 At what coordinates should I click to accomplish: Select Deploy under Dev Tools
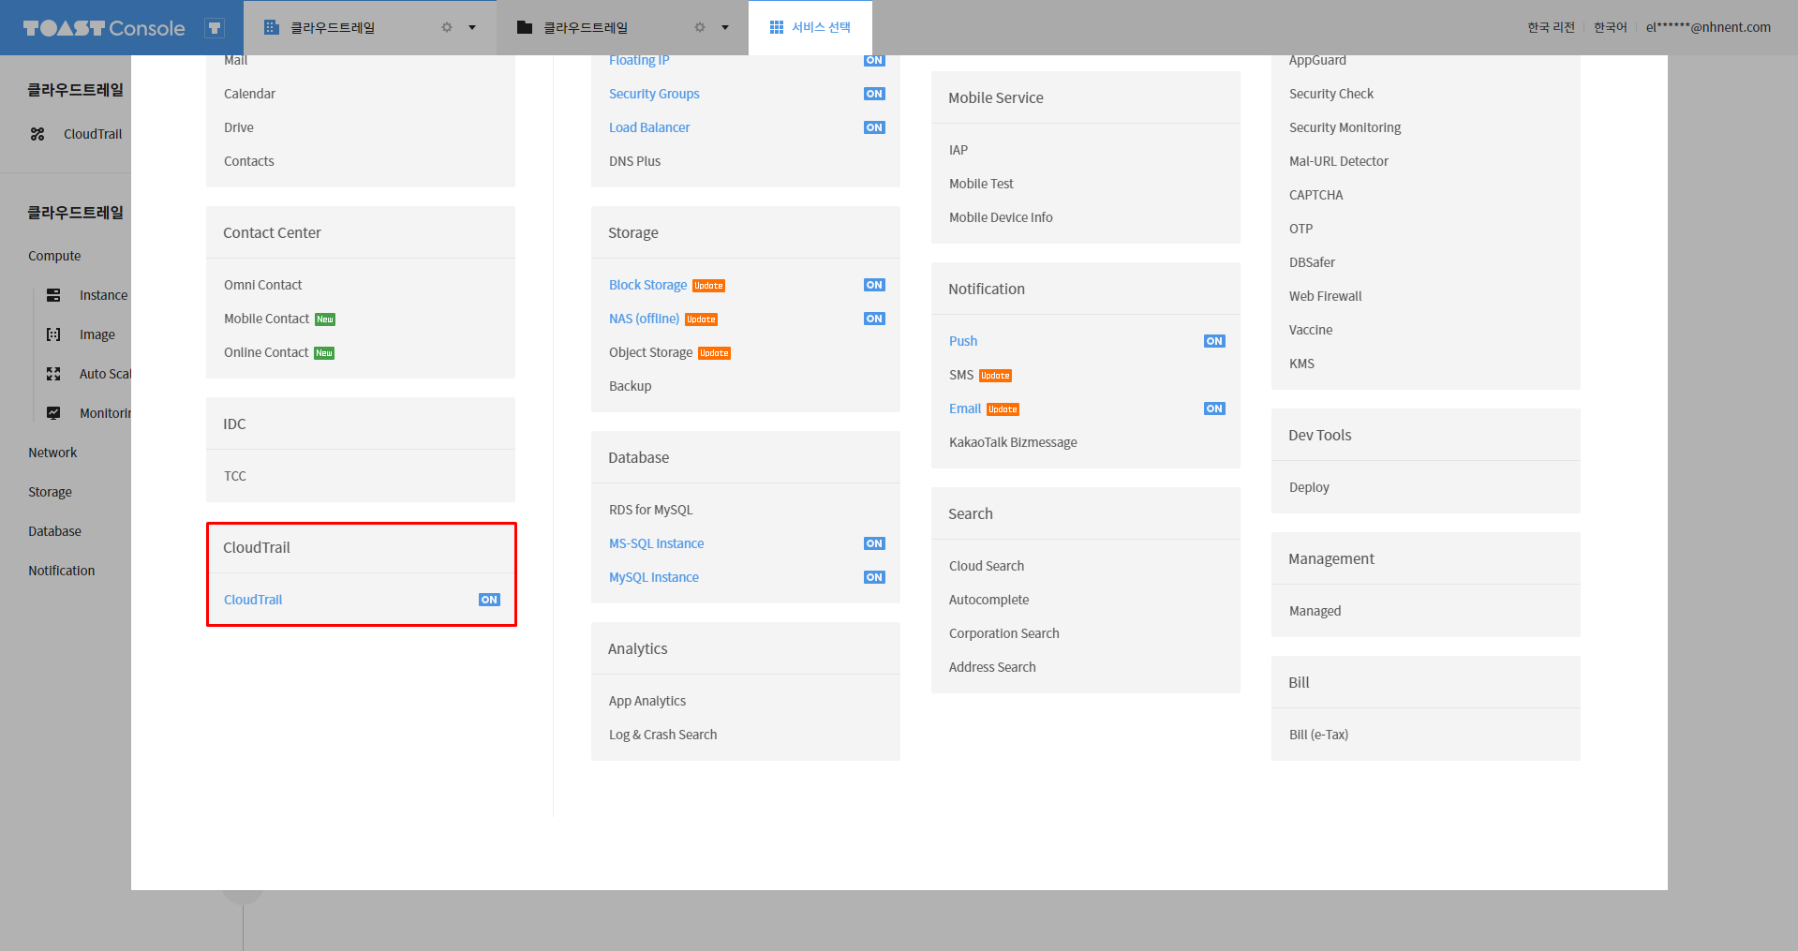click(x=1309, y=487)
